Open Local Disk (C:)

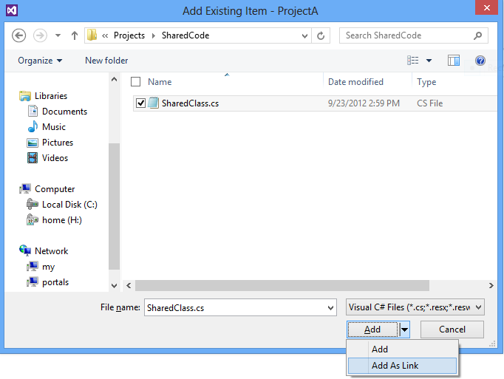(69, 205)
